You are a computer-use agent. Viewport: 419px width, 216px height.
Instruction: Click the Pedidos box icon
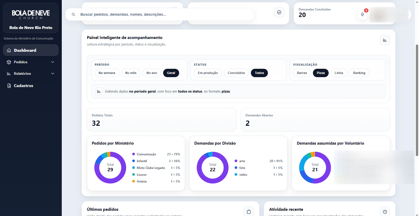click(x=9, y=62)
